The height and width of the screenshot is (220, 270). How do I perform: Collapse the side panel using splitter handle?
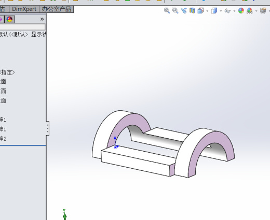pyautogui.click(x=48, y=128)
